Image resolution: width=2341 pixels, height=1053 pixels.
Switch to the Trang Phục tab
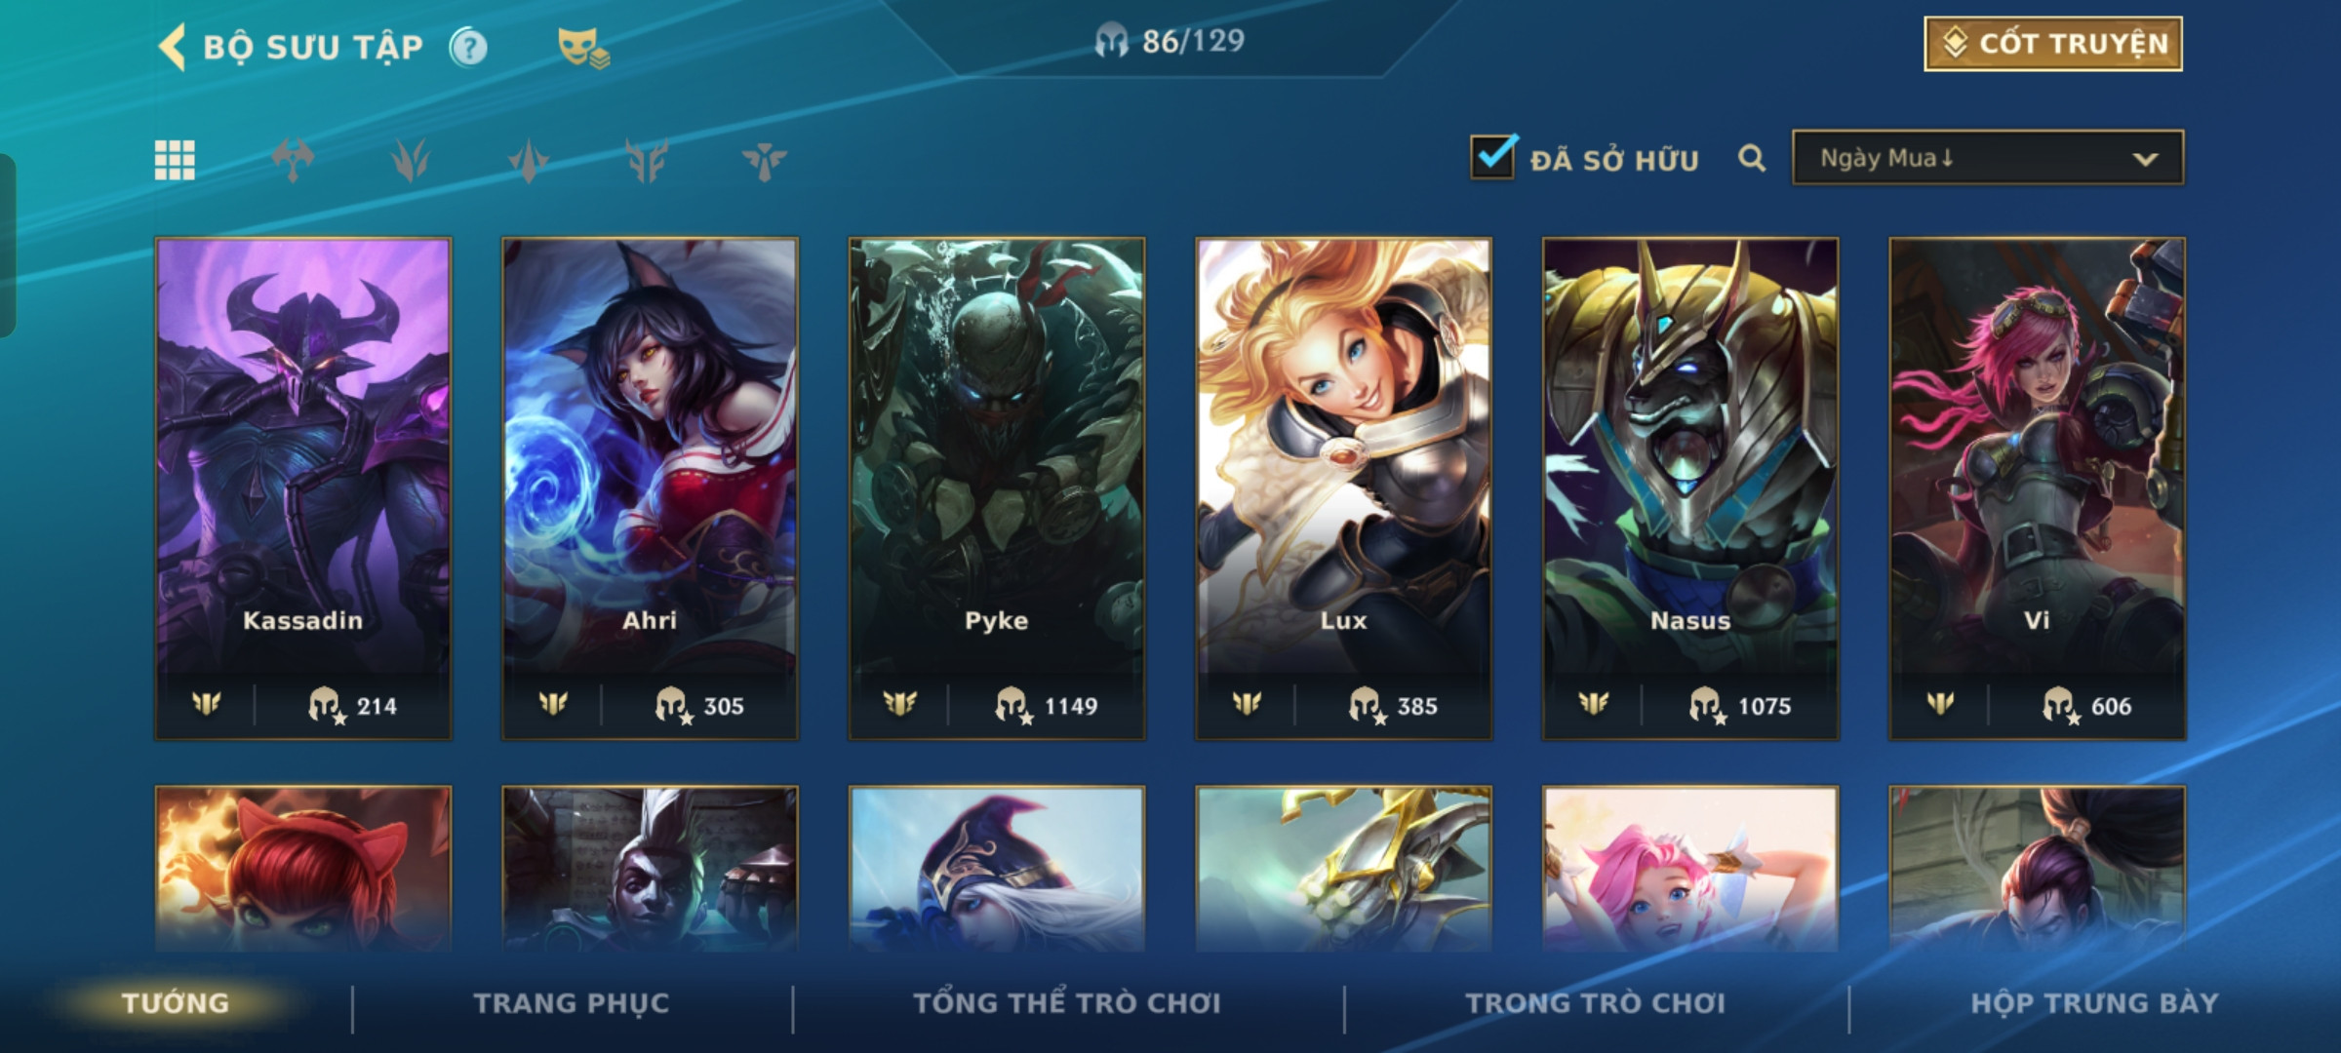coord(572,1003)
